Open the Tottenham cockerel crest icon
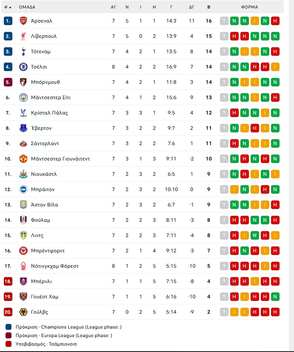This screenshot has width=294, height=352. click(x=23, y=52)
